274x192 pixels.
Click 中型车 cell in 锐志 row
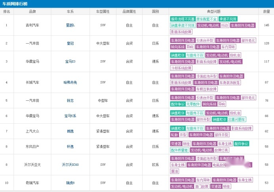click(x=103, y=100)
